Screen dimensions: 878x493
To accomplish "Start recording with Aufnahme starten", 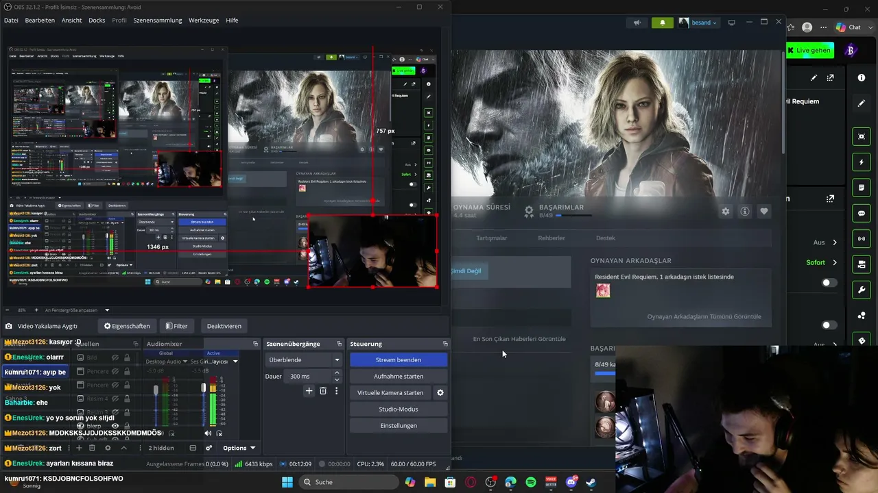I will pyautogui.click(x=399, y=376).
